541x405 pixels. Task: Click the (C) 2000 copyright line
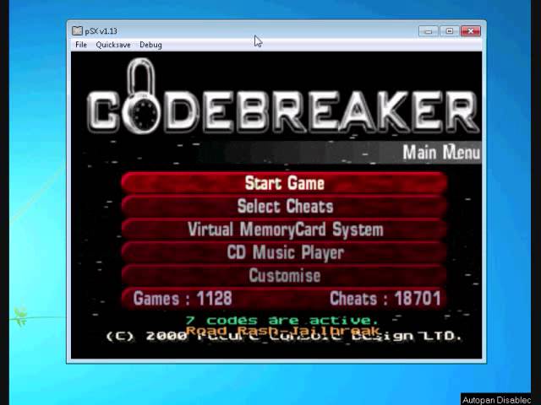(x=284, y=336)
